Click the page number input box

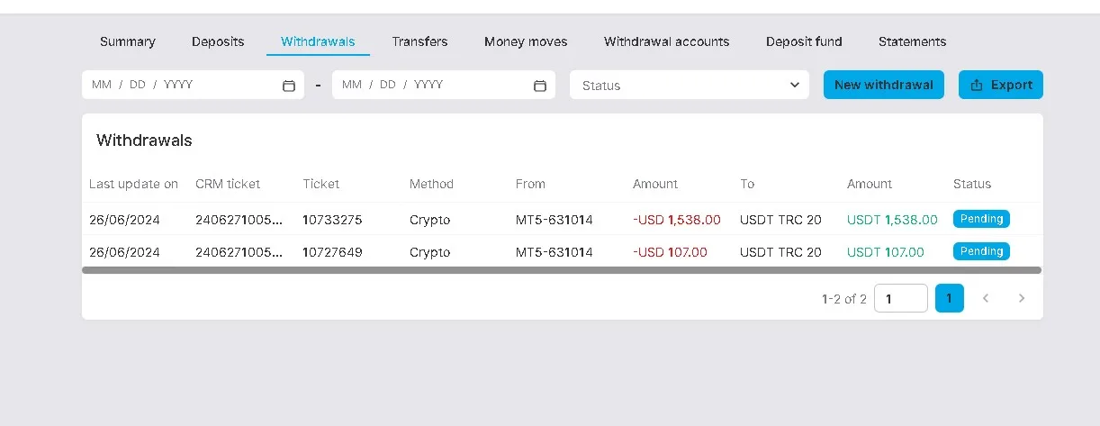tap(901, 298)
